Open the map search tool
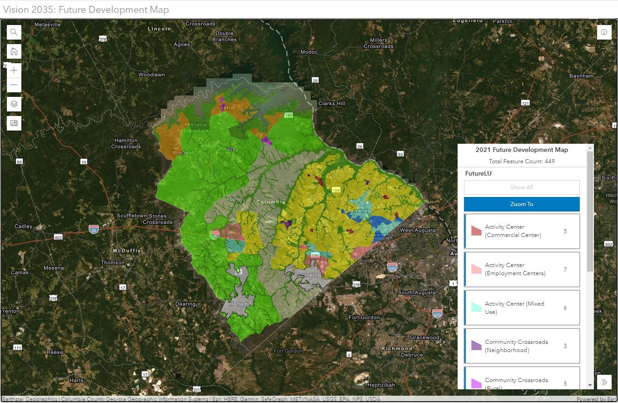Image resolution: width=618 pixels, height=403 pixels. point(14,32)
